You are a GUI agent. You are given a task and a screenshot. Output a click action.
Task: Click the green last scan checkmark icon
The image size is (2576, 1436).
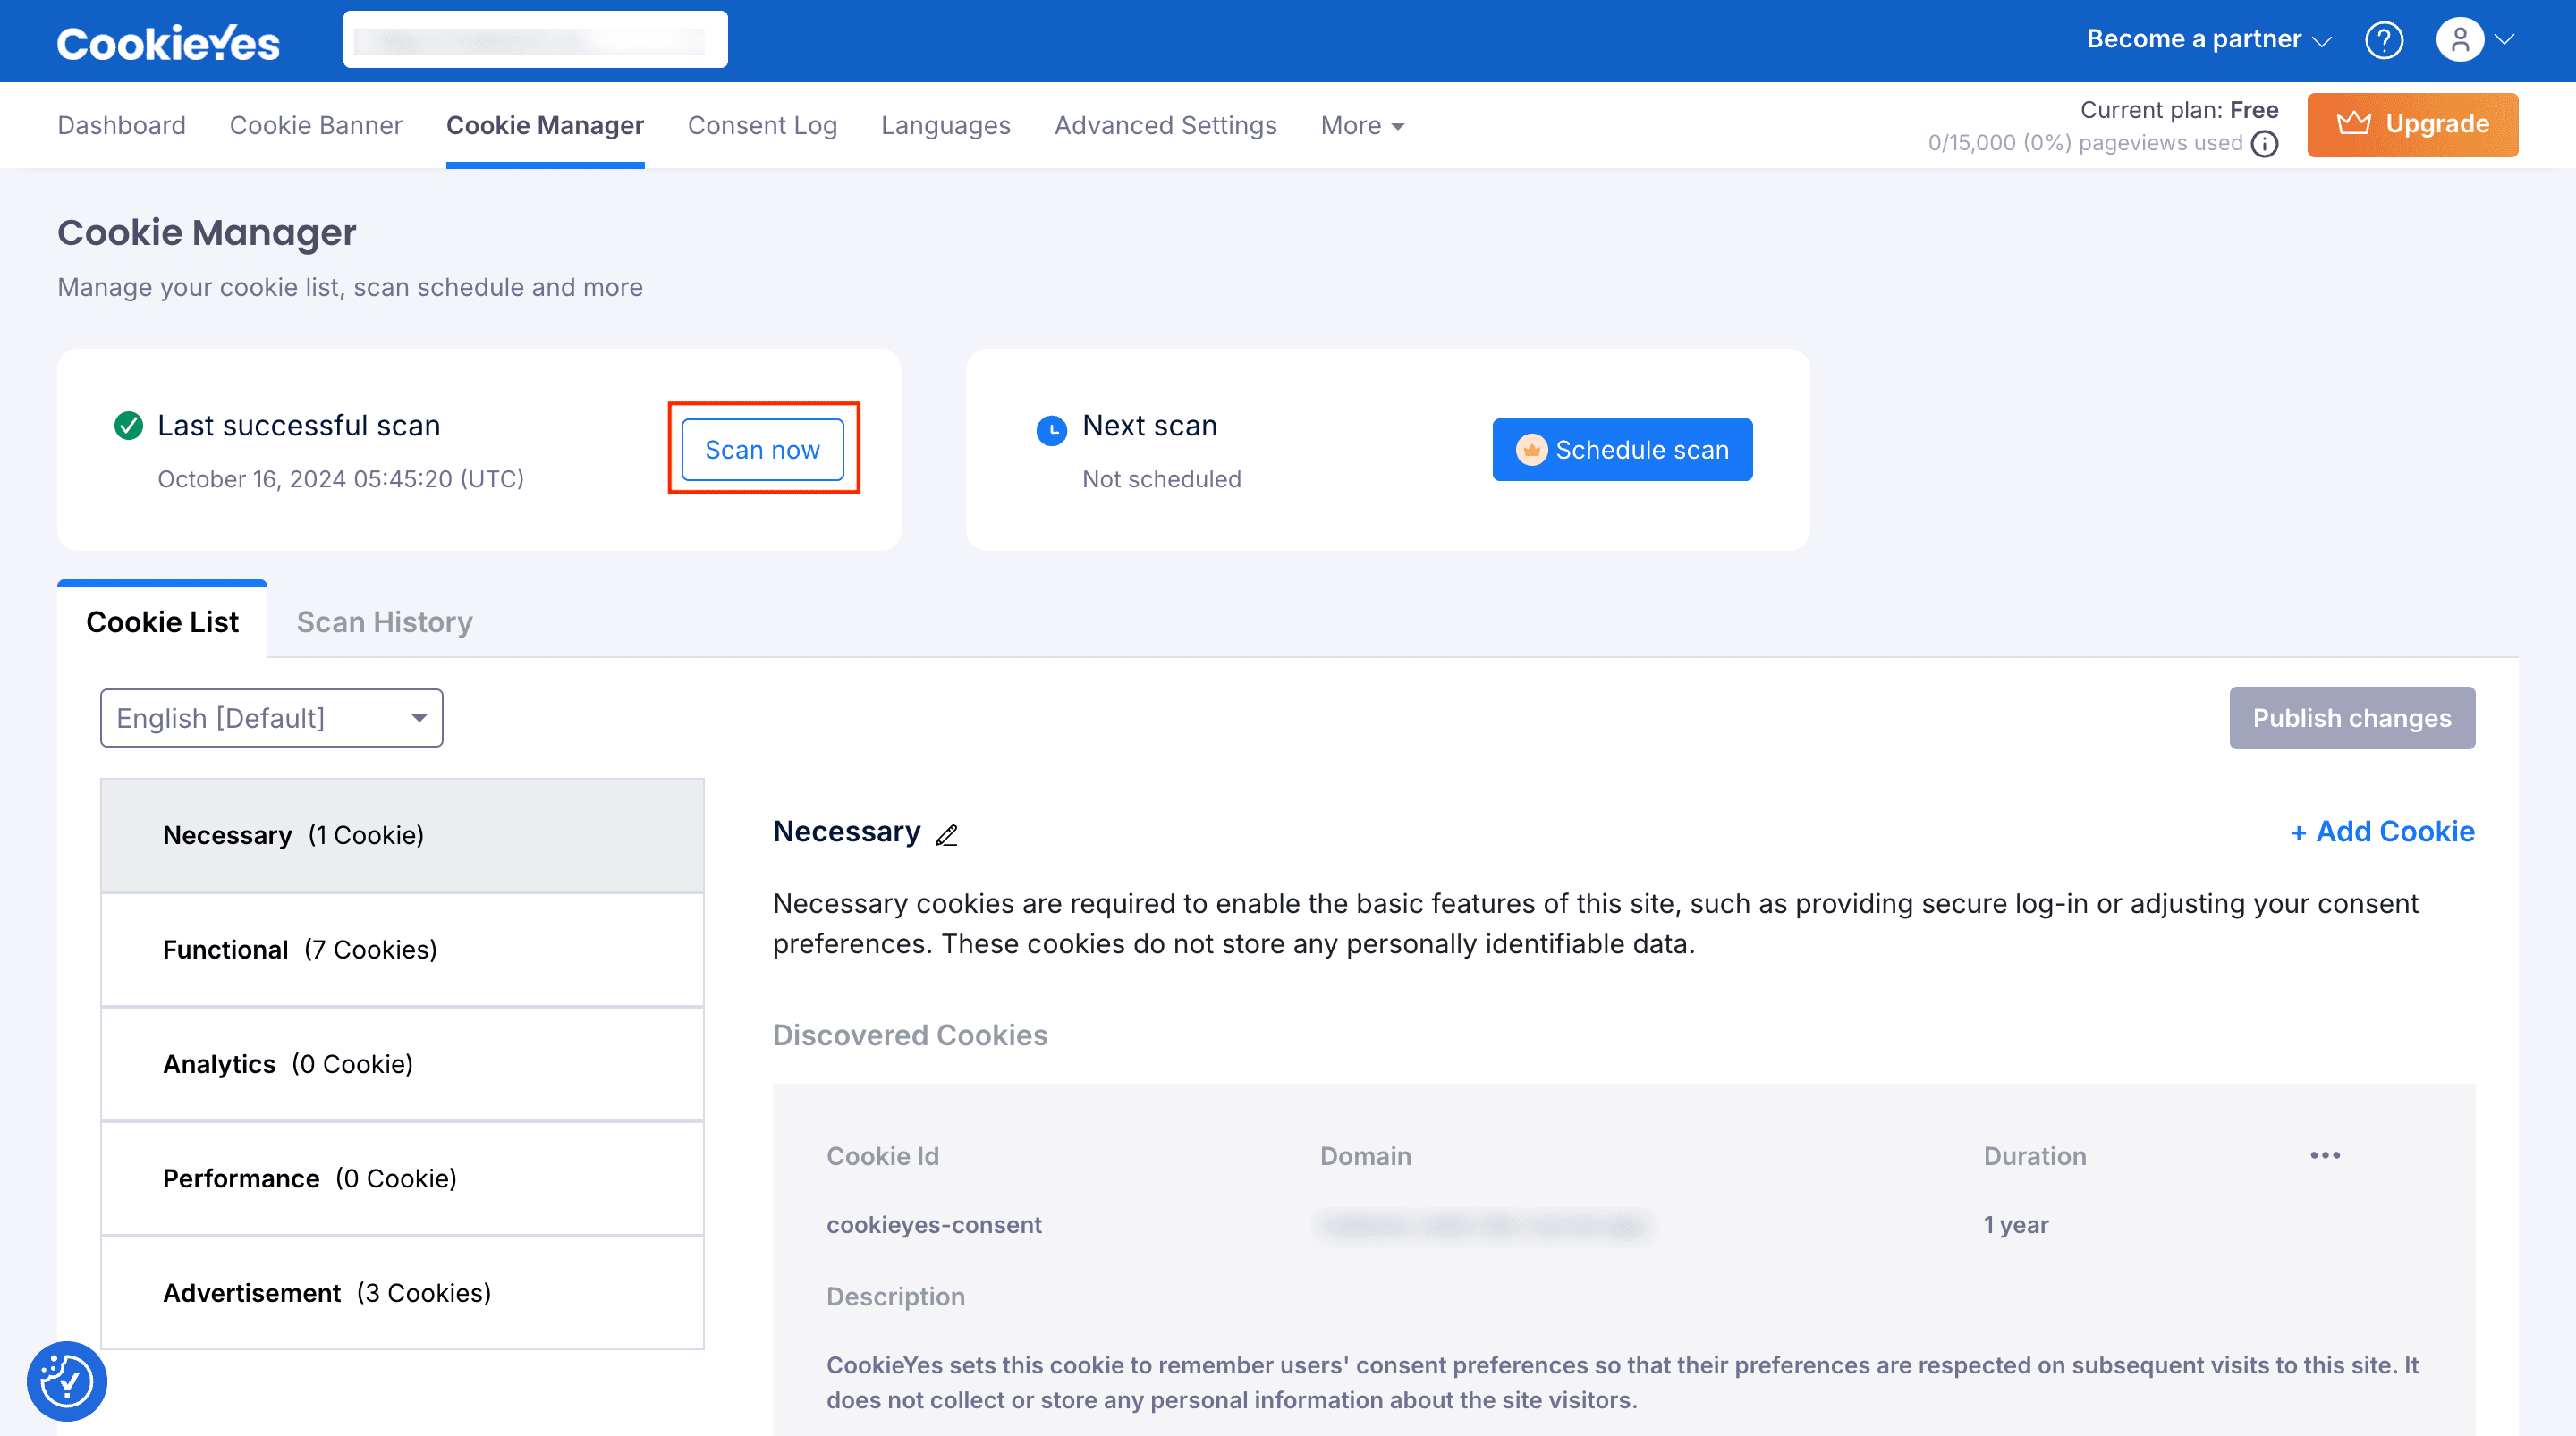coord(129,426)
